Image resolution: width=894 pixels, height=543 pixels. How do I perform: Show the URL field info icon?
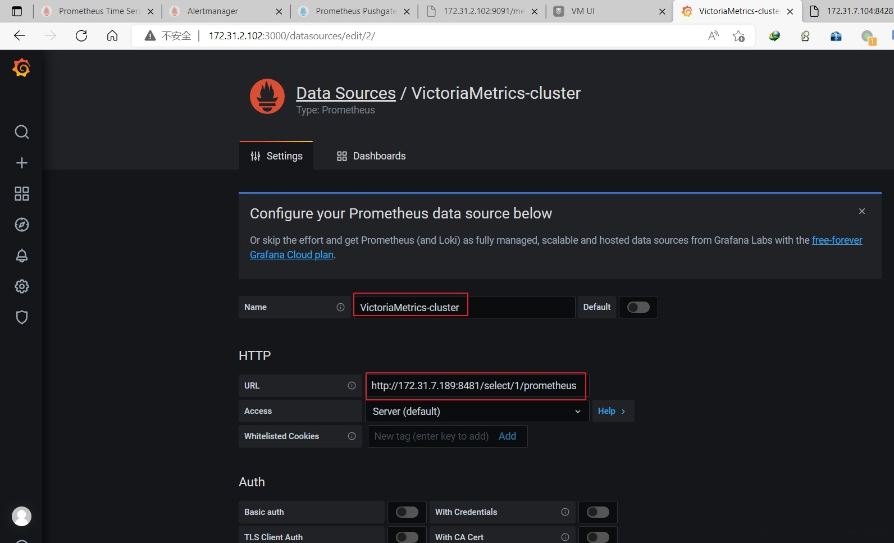352,386
